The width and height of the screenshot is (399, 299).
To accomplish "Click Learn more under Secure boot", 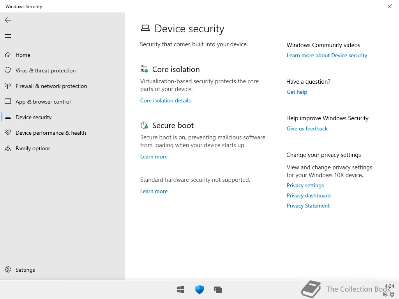I will click(x=154, y=157).
